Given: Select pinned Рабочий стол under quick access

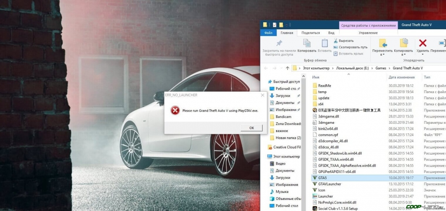Looking at the screenshot, I should tap(285, 89).
